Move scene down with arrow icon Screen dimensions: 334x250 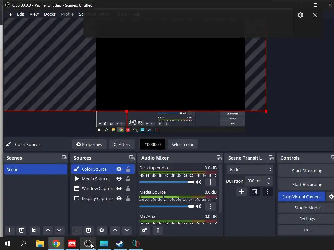click(x=59, y=230)
